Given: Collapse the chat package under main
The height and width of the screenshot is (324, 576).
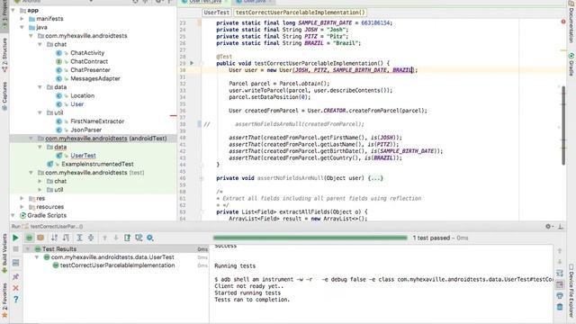Looking at the screenshot, I should click(x=40, y=44).
